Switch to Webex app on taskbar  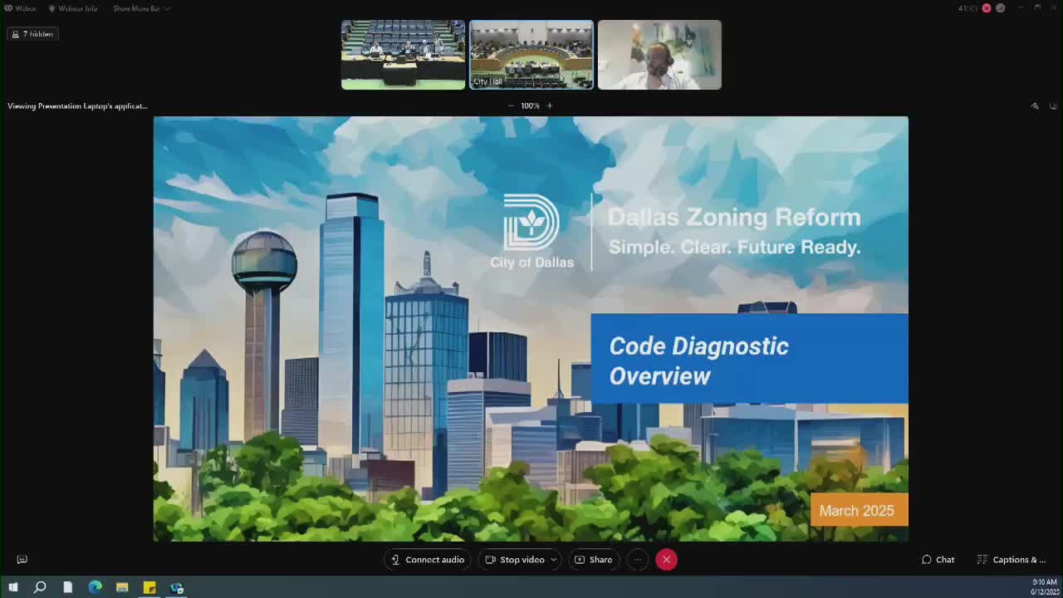tap(177, 587)
